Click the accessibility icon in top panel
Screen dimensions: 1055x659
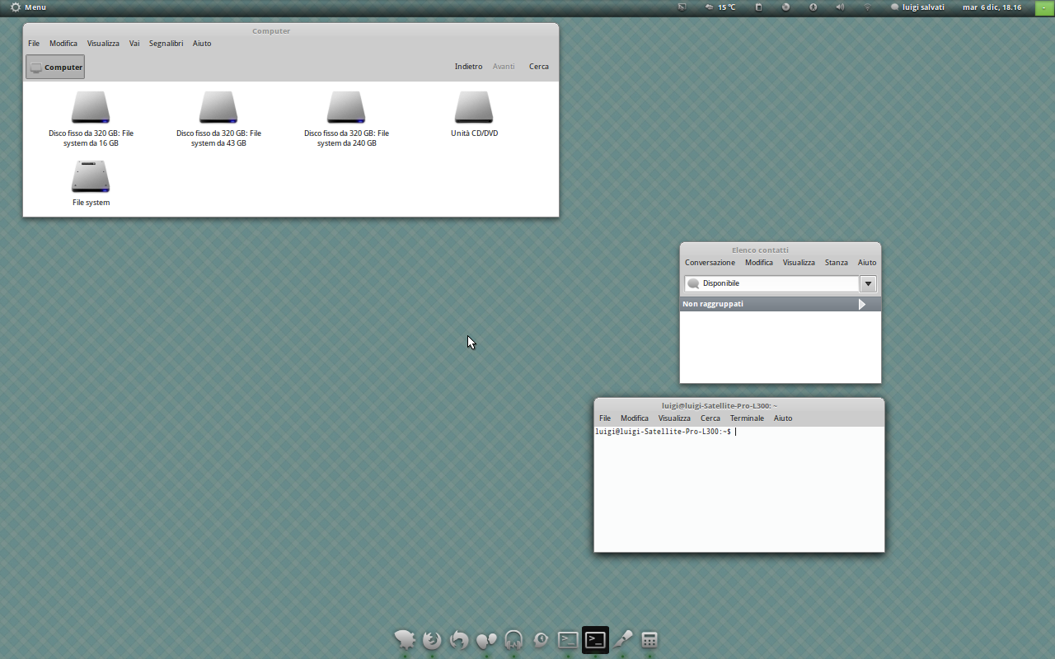813,7
